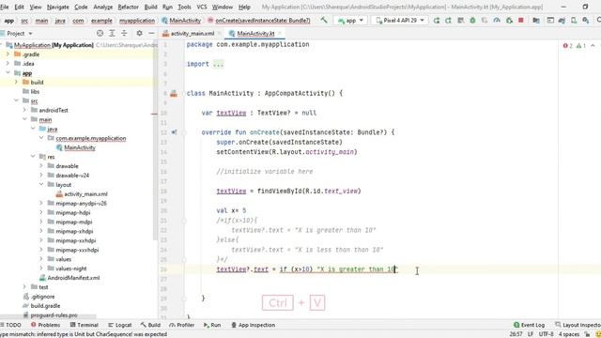Image resolution: width=601 pixels, height=338 pixels.
Task: Click the errors count indicator in editor
Action: 568,46
